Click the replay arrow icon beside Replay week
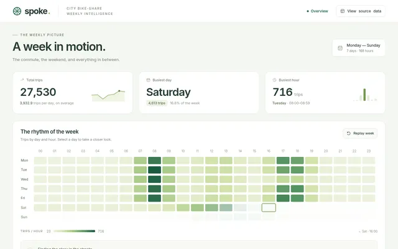The height and width of the screenshot is (249, 398). [x=348, y=133]
